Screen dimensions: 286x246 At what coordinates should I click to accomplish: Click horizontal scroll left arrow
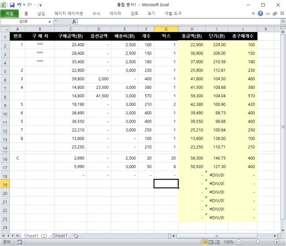point(174,236)
